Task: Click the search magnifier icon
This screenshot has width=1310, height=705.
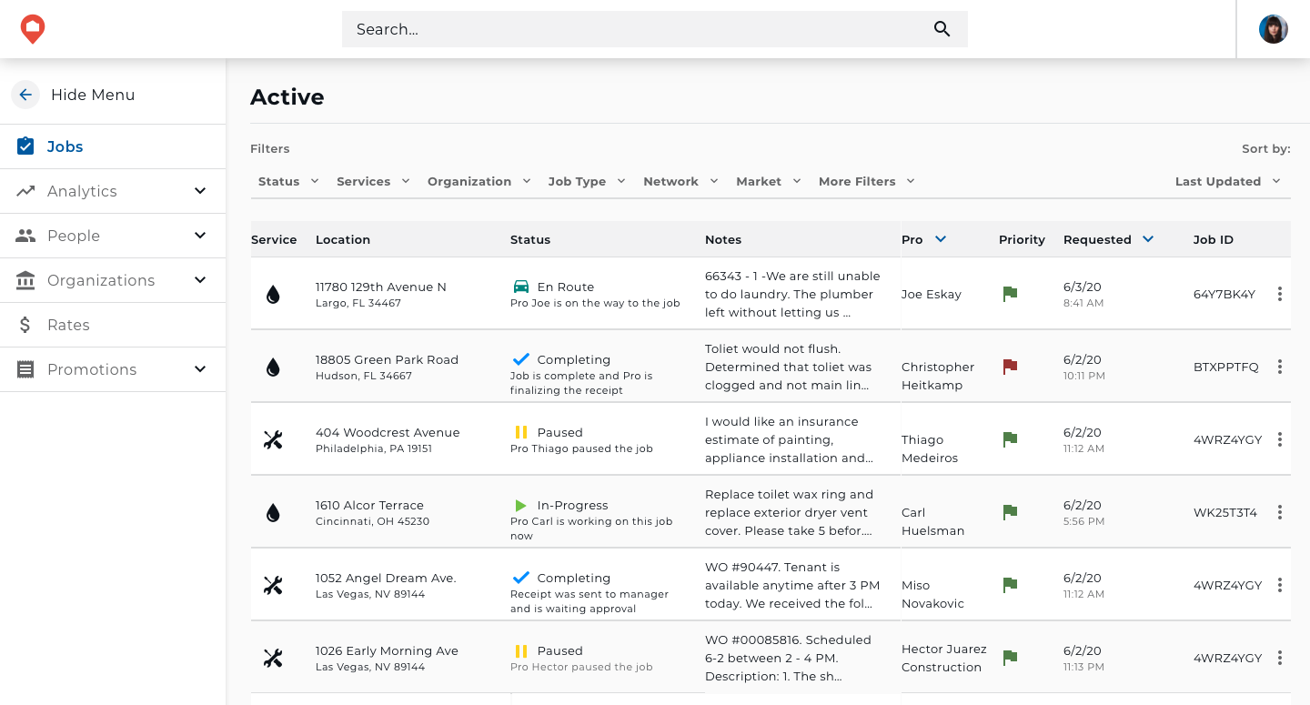Action: 942,29
